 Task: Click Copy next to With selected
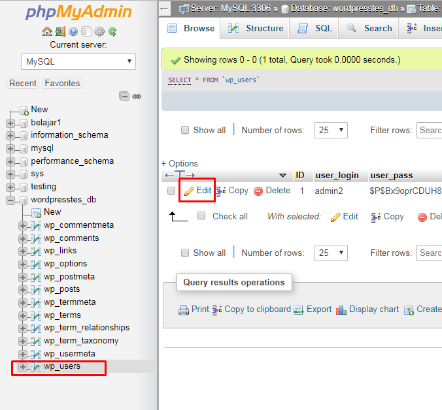(x=388, y=217)
